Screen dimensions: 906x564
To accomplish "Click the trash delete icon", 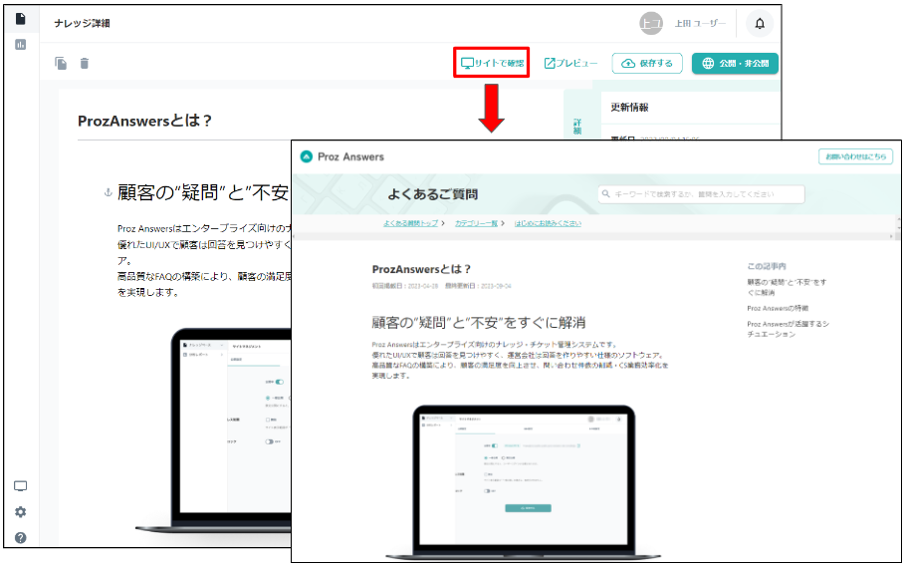I will point(85,63).
